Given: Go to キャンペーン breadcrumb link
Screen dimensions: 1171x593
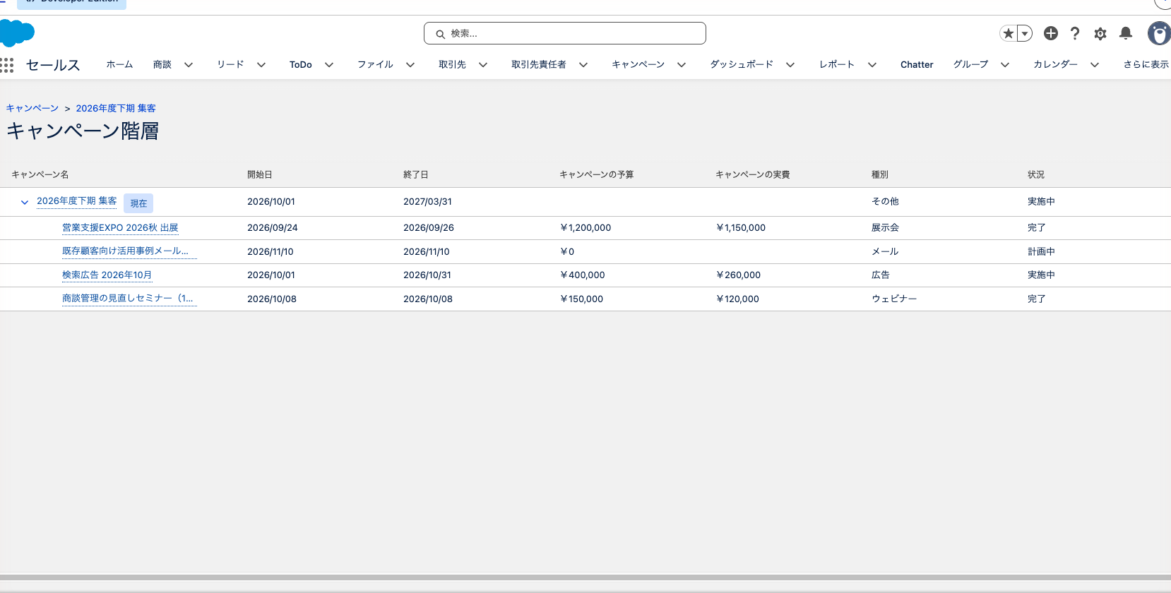Looking at the screenshot, I should pyautogui.click(x=32, y=108).
